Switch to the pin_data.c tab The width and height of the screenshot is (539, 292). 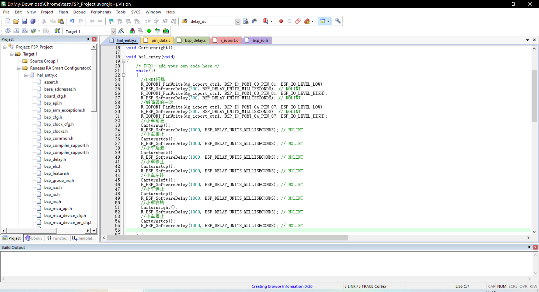(x=157, y=40)
